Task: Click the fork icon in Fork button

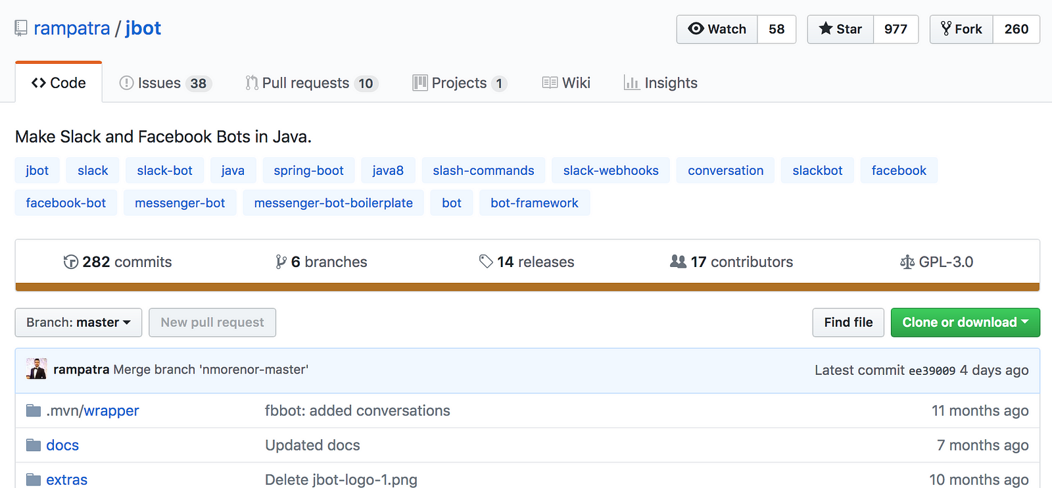Action: [x=946, y=28]
